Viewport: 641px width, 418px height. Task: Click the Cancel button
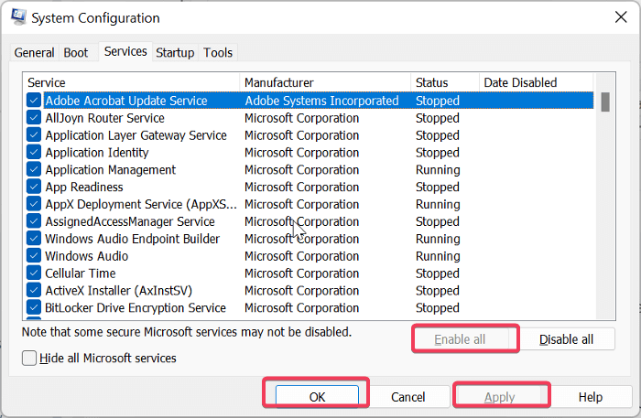(408, 397)
